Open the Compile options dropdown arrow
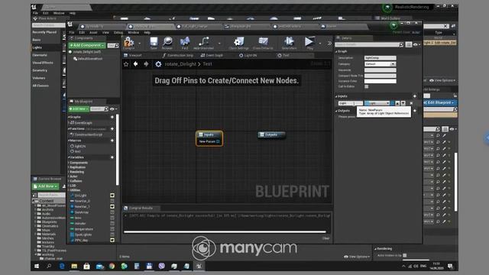Viewport: 489px width, 275px height. (x=139, y=44)
